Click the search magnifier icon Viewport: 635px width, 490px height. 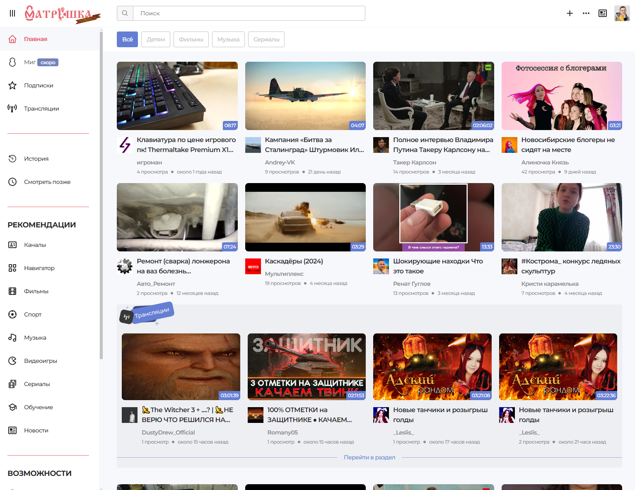pos(125,13)
